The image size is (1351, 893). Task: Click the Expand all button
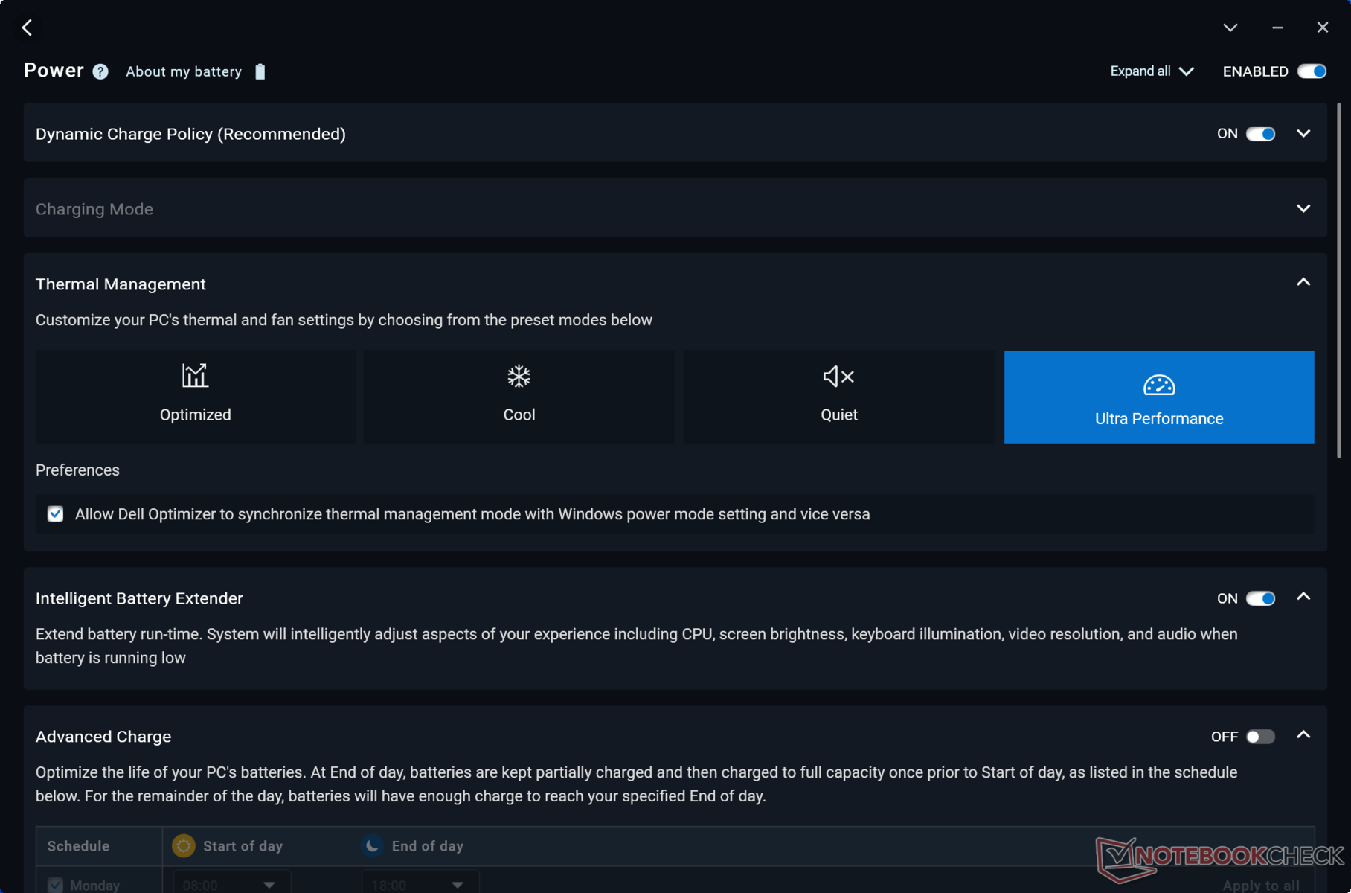click(1152, 71)
